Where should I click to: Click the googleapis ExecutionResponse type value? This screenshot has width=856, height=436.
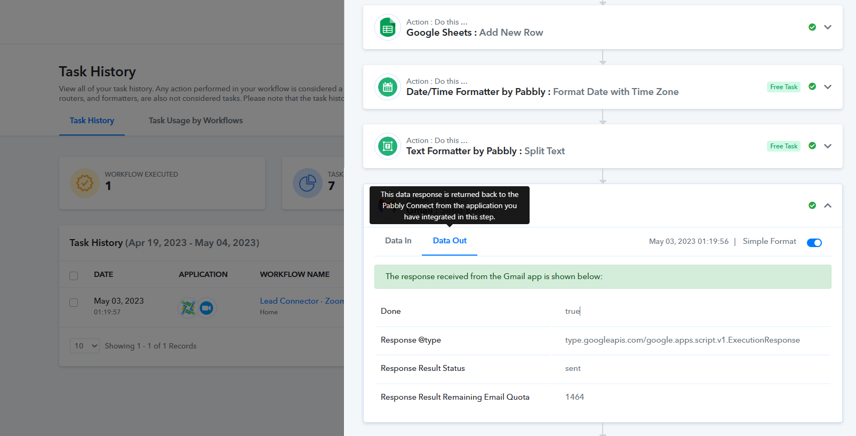click(683, 340)
